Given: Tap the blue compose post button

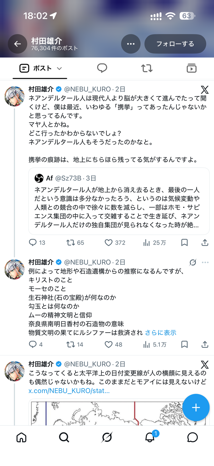Looking at the screenshot, I should tap(196, 408).
